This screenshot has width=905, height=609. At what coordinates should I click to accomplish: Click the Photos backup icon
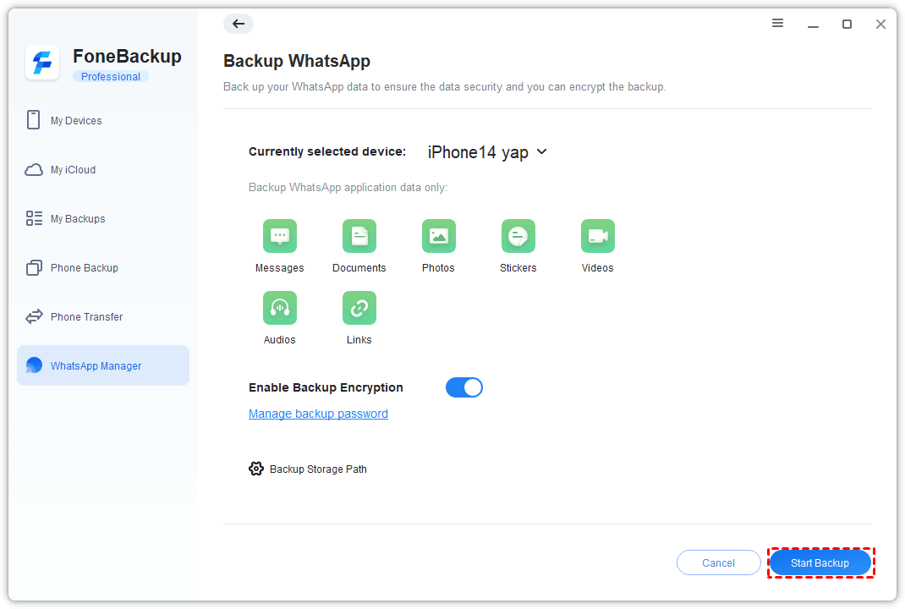pyautogui.click(x=438, y=236)
